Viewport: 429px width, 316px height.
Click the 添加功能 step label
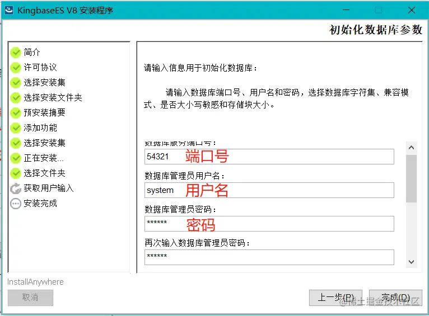tap(40, 128)
